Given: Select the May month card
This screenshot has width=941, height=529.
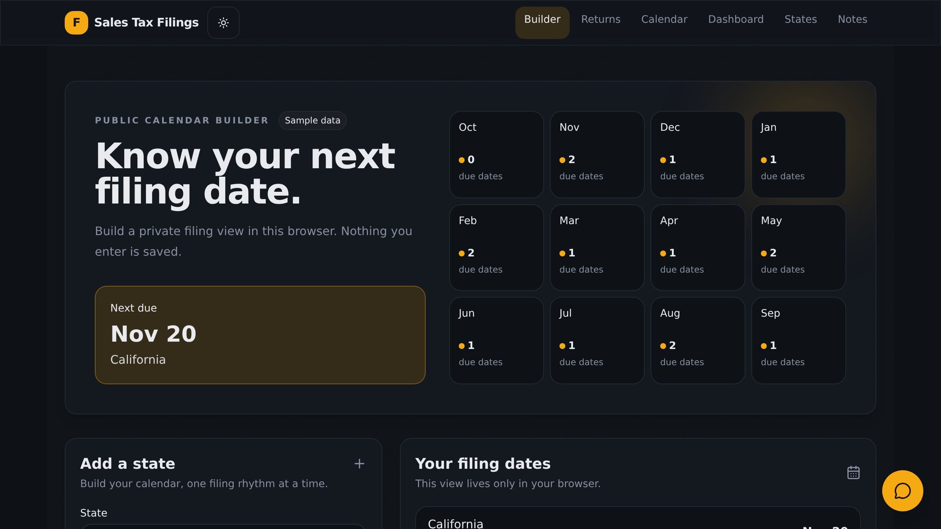Looking at the screenshot, I should tap(798, 248).
